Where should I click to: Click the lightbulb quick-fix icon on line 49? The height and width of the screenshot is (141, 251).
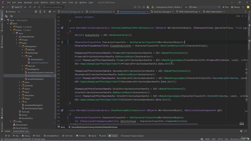click(62, 42)
